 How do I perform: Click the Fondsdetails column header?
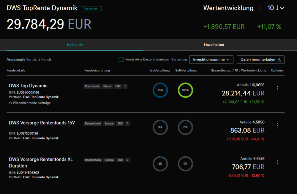[x=16, y=70]
